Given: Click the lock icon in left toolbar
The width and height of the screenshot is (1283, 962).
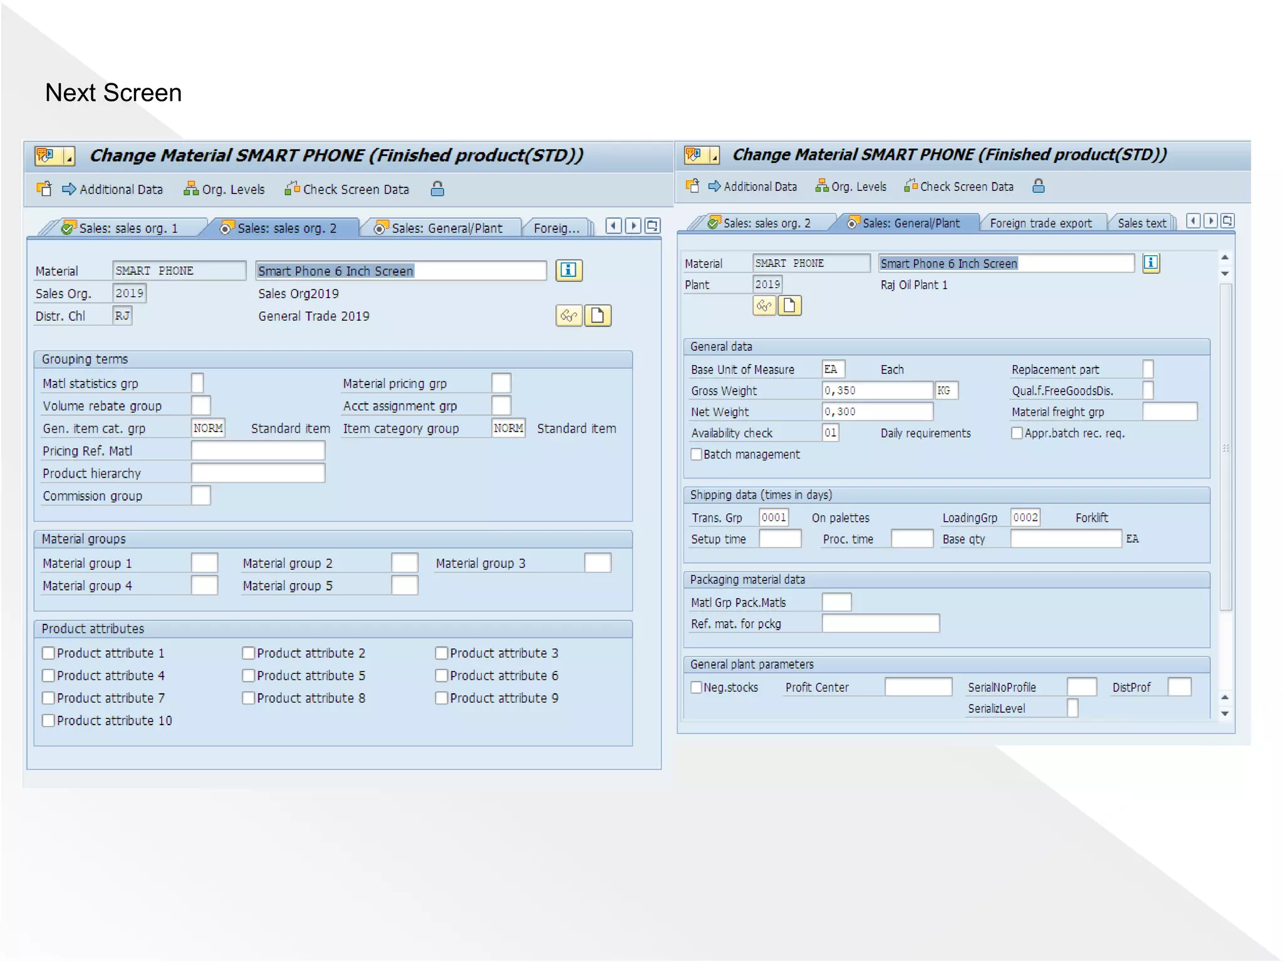Looking at the screenshot, I should 437,189.
